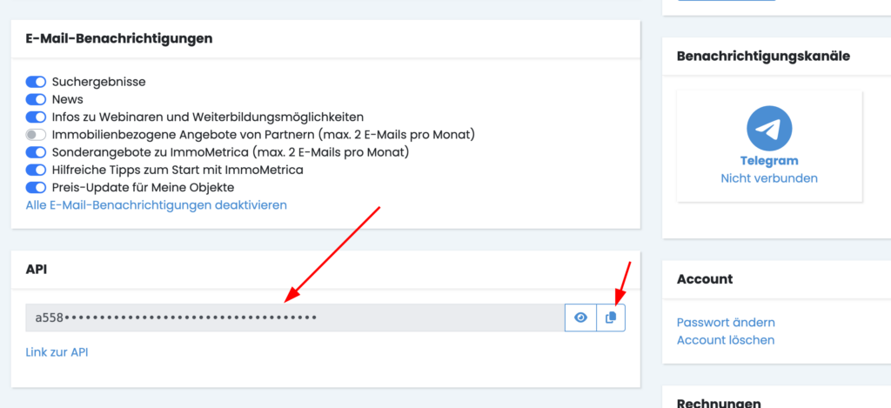Click the Nicht verbunden status text

[769, 178]
